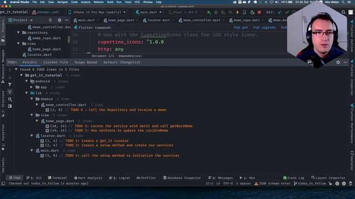Click Git commit checkmark icon
The height and width of the screenshot is (199, 355).
click(287, 12)
